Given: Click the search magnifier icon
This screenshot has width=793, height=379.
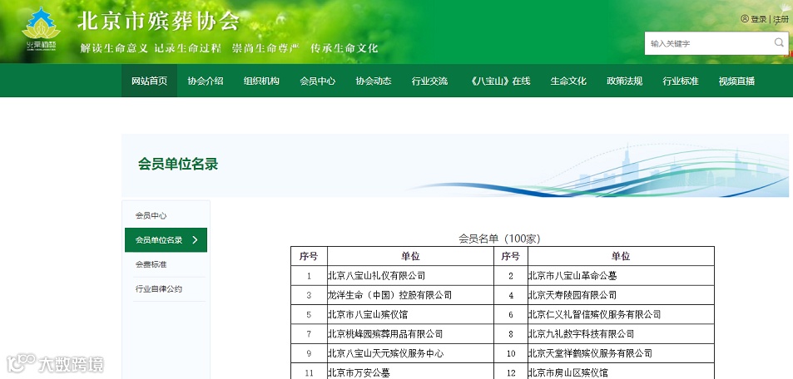Looking at the screenshot, I should point(779,43).
